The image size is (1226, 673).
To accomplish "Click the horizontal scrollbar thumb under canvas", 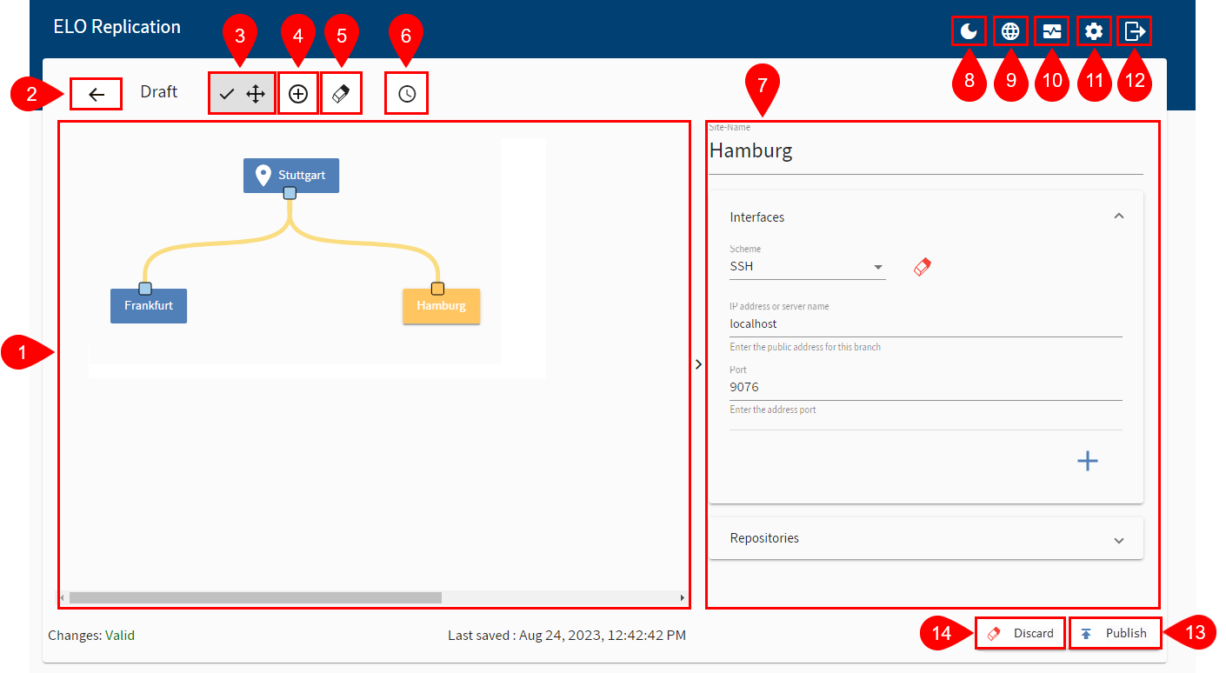I will pos(256,598).
